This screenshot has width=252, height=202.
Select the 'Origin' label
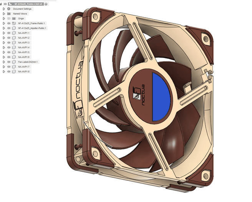(x=21, y=18)
